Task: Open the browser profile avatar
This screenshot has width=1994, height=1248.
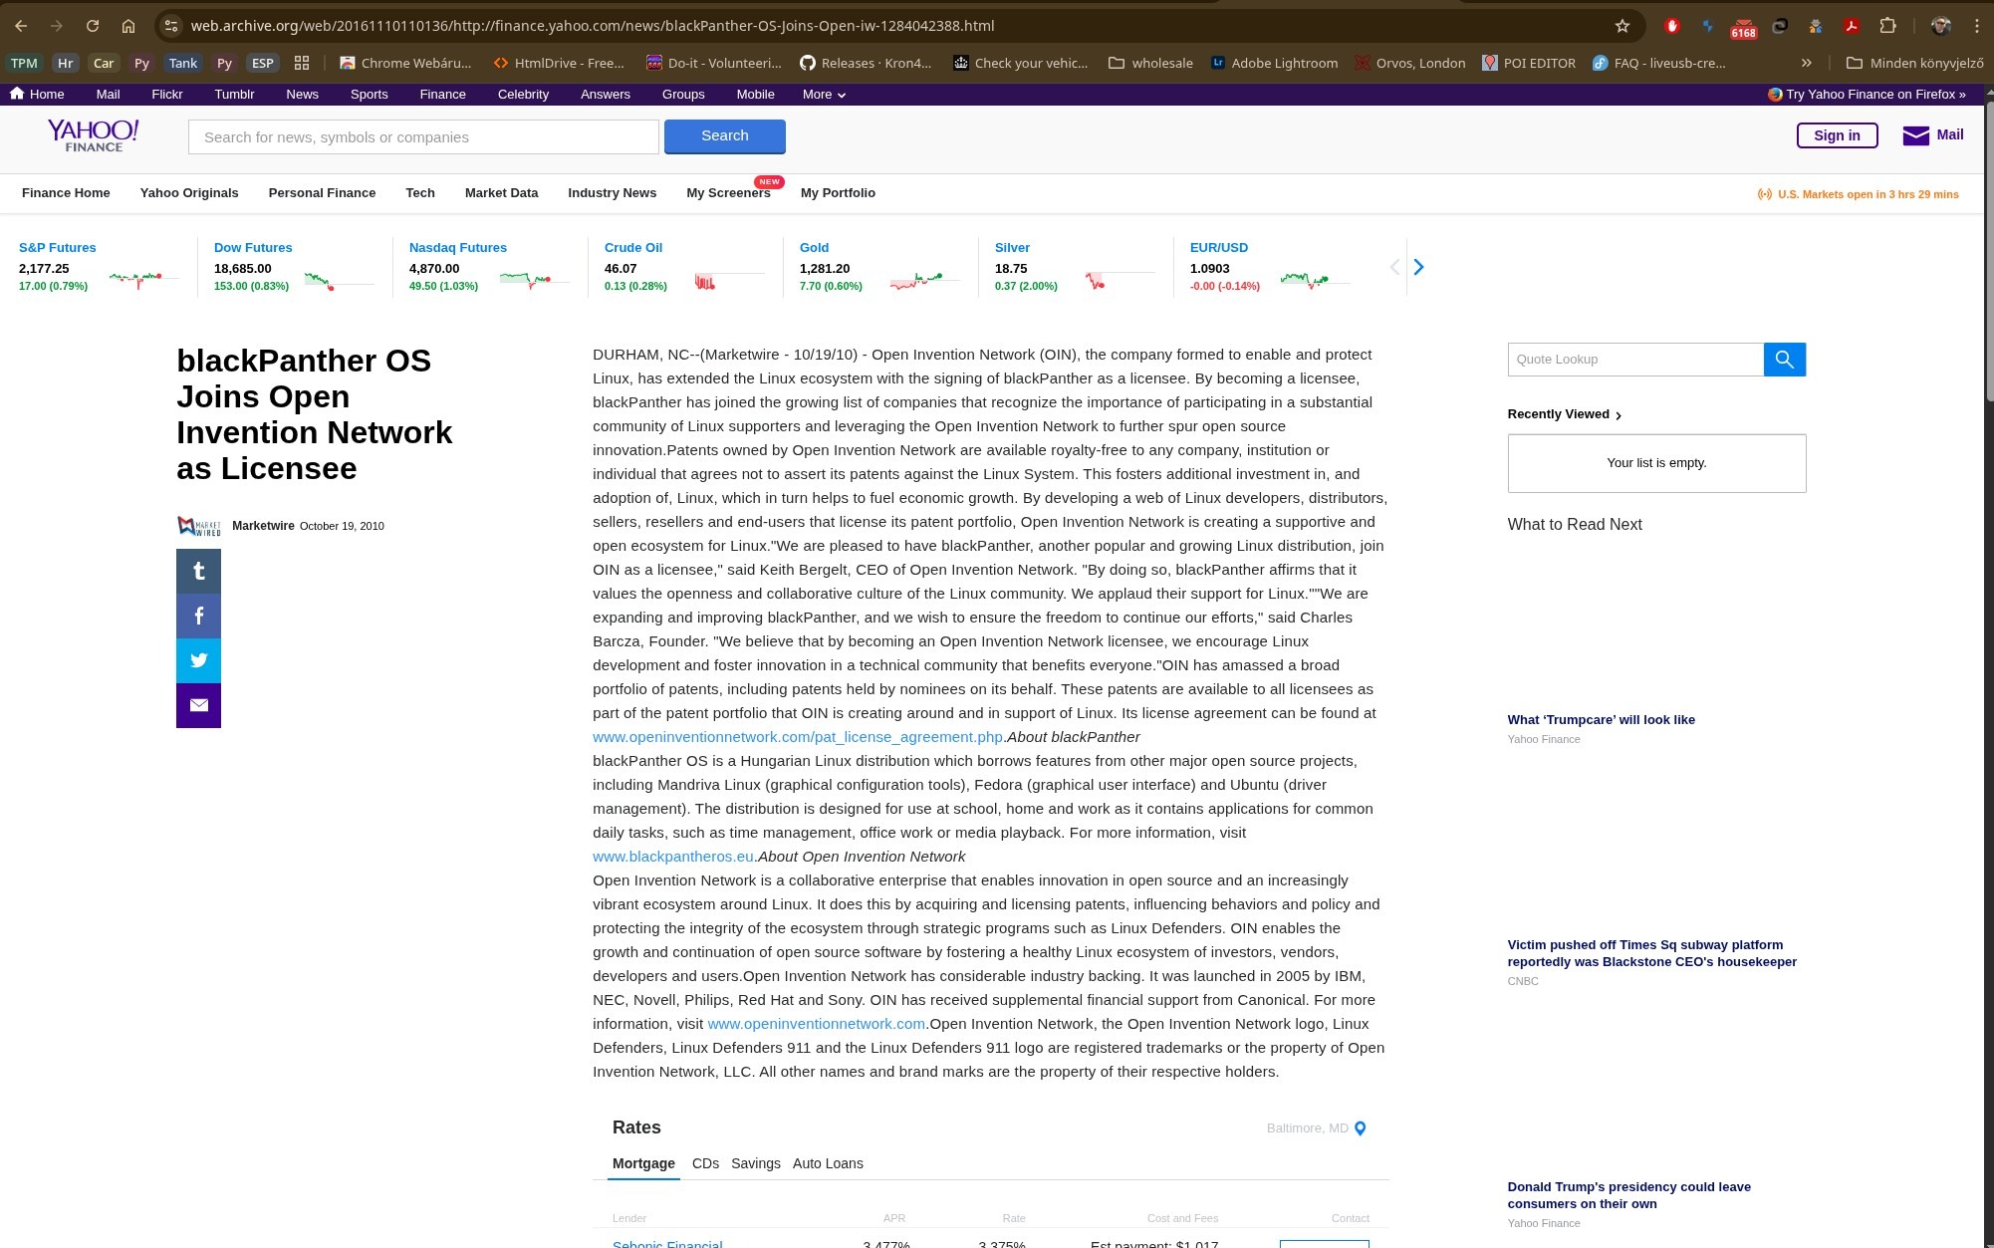Action: click(x=1940, y=26)
